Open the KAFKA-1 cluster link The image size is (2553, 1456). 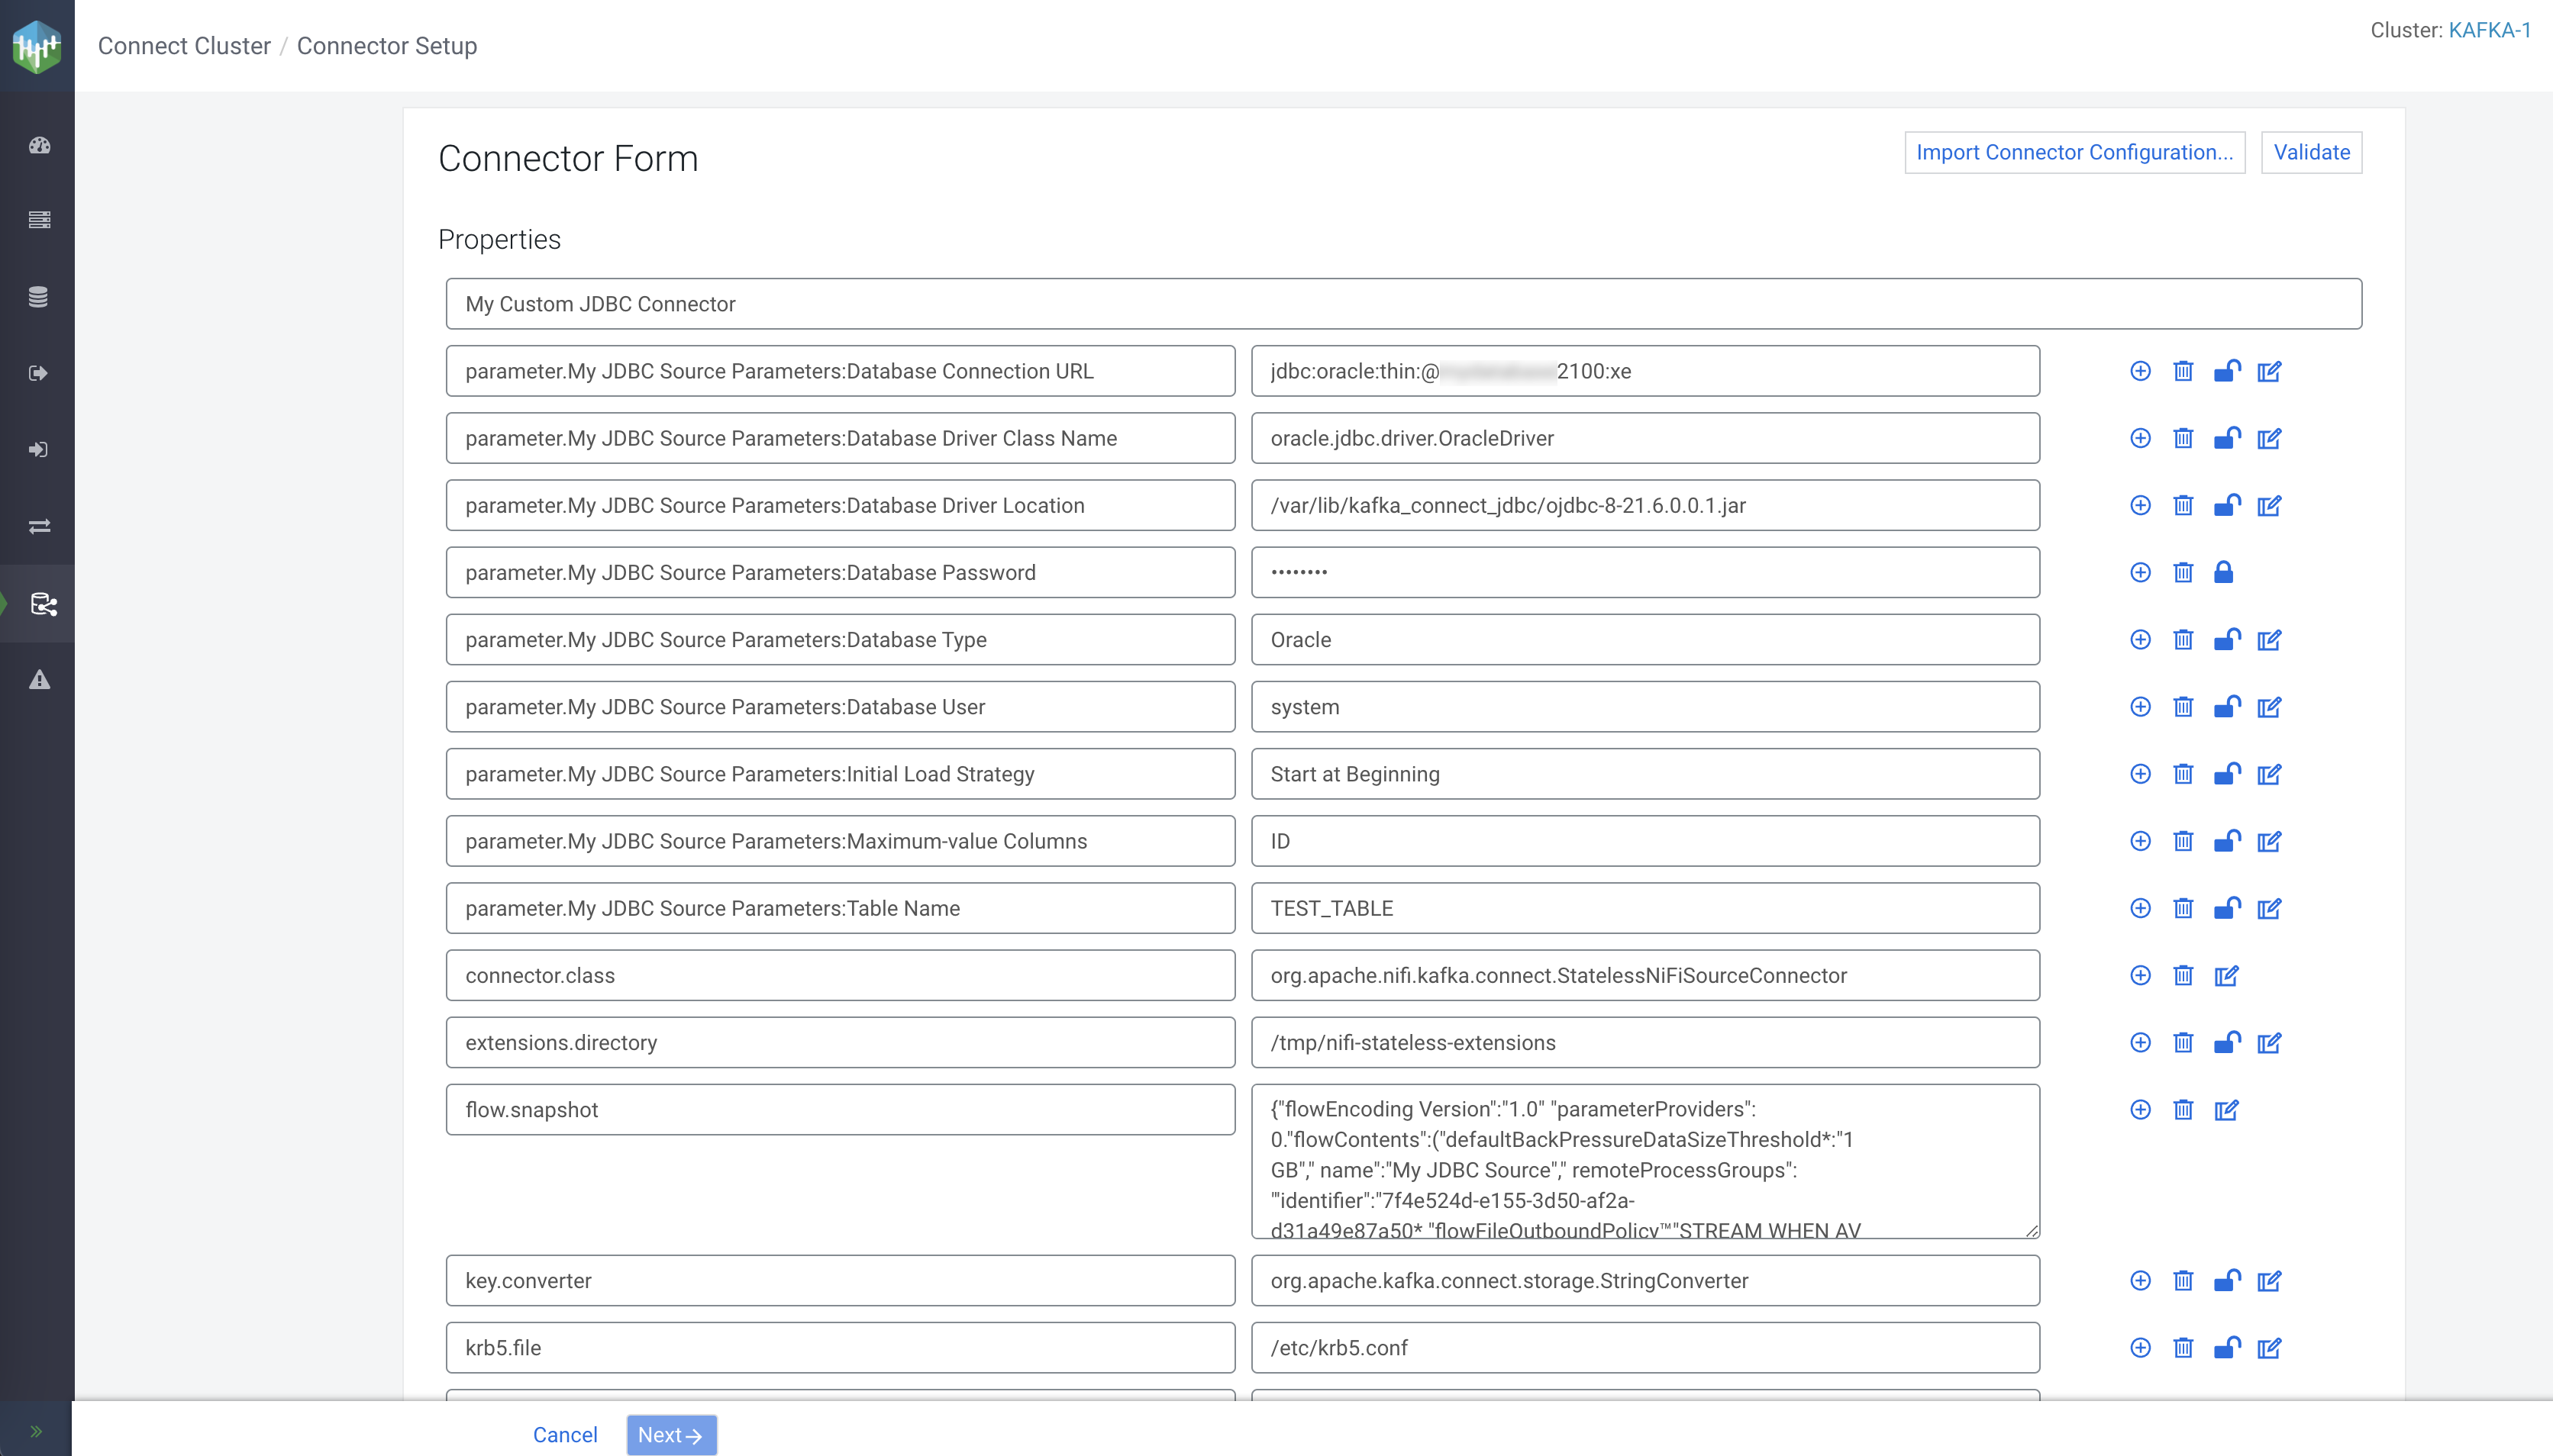coord(2489,30)
